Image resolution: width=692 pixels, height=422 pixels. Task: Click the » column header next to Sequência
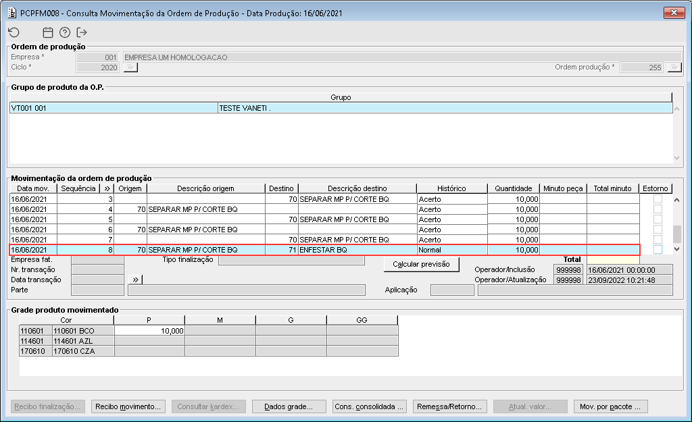click(x=107, y=188)
